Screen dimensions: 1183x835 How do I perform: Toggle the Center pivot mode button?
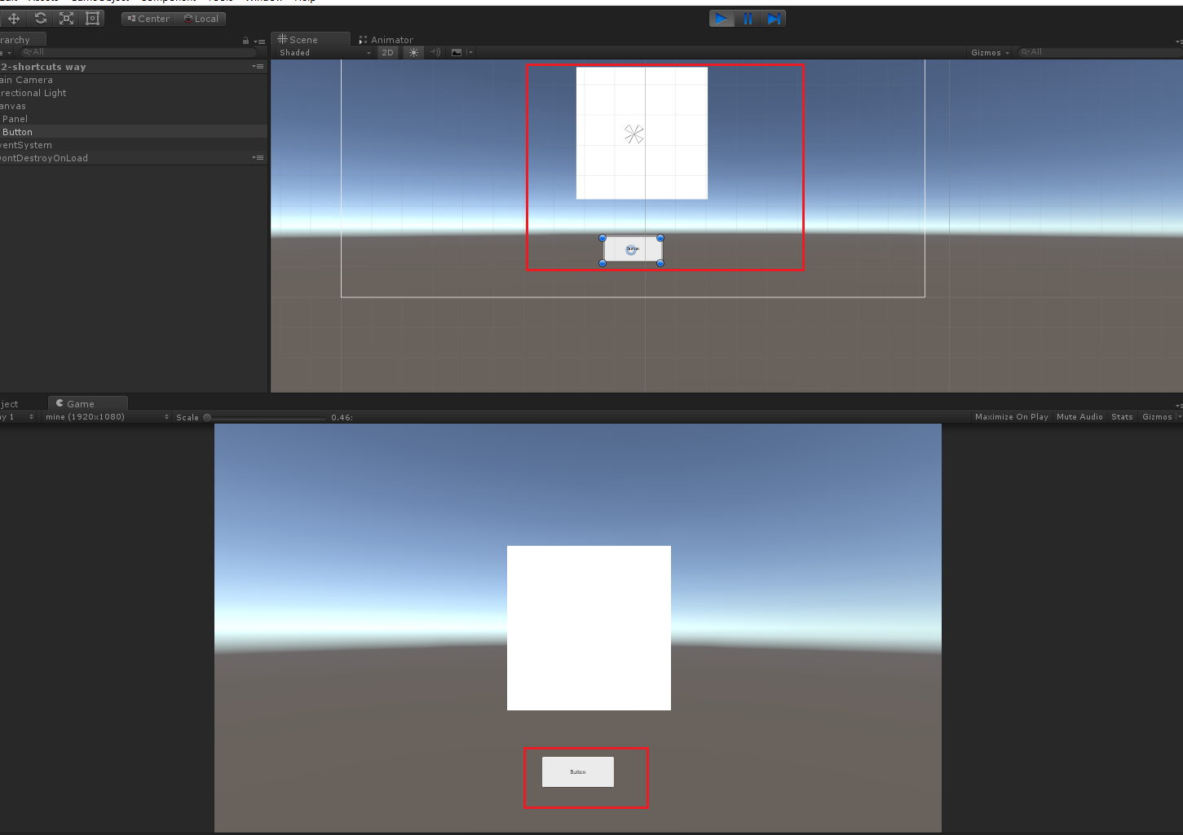148,19
